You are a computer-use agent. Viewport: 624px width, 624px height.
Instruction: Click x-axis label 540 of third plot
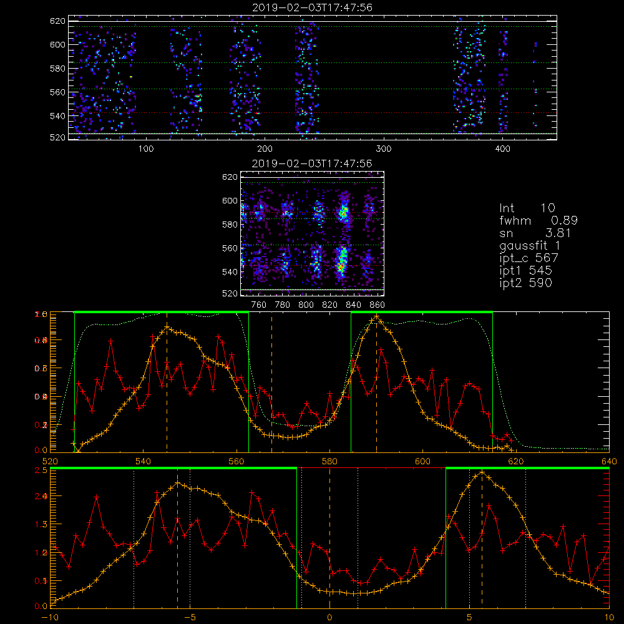click(144, 462)
